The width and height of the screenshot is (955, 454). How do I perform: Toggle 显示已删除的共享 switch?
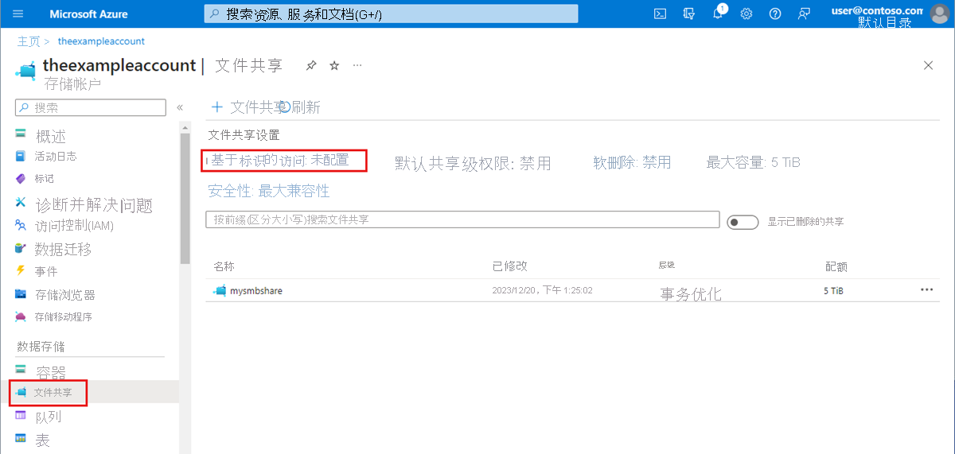pos(743,222)
